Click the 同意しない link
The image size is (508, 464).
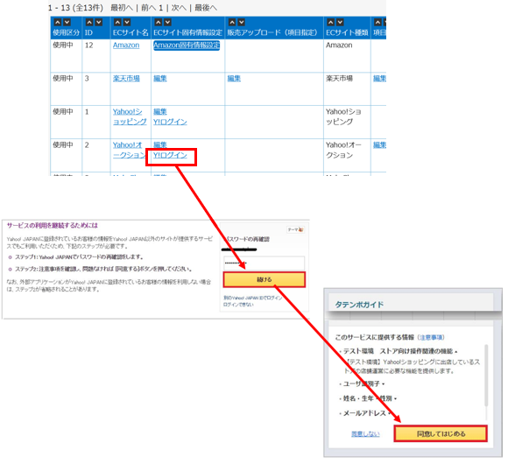[x=365, y=434]
